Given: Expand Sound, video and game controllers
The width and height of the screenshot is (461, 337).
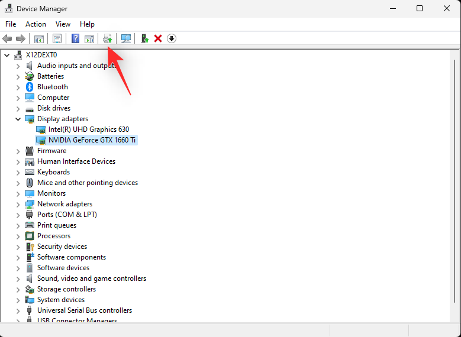Looking at the screenshot, I should click(18, 278).
